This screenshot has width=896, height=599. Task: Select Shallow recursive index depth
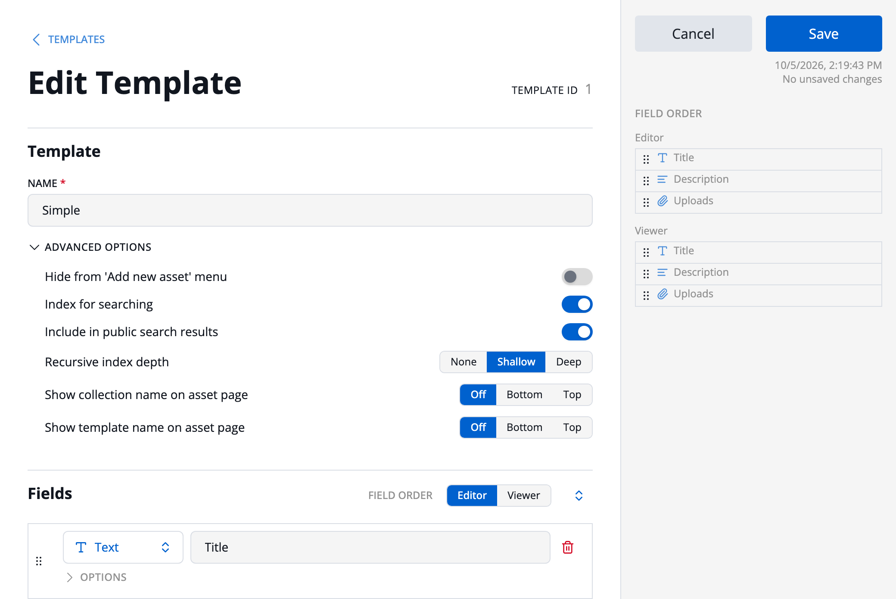516,362
